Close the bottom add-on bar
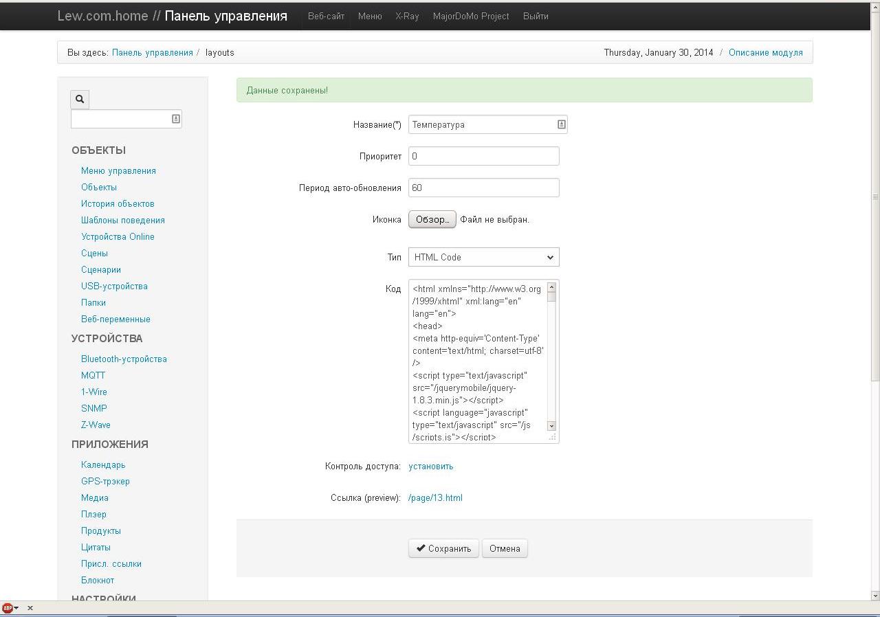Viewport: 880px width, 617px height. (x=30, y=608)
